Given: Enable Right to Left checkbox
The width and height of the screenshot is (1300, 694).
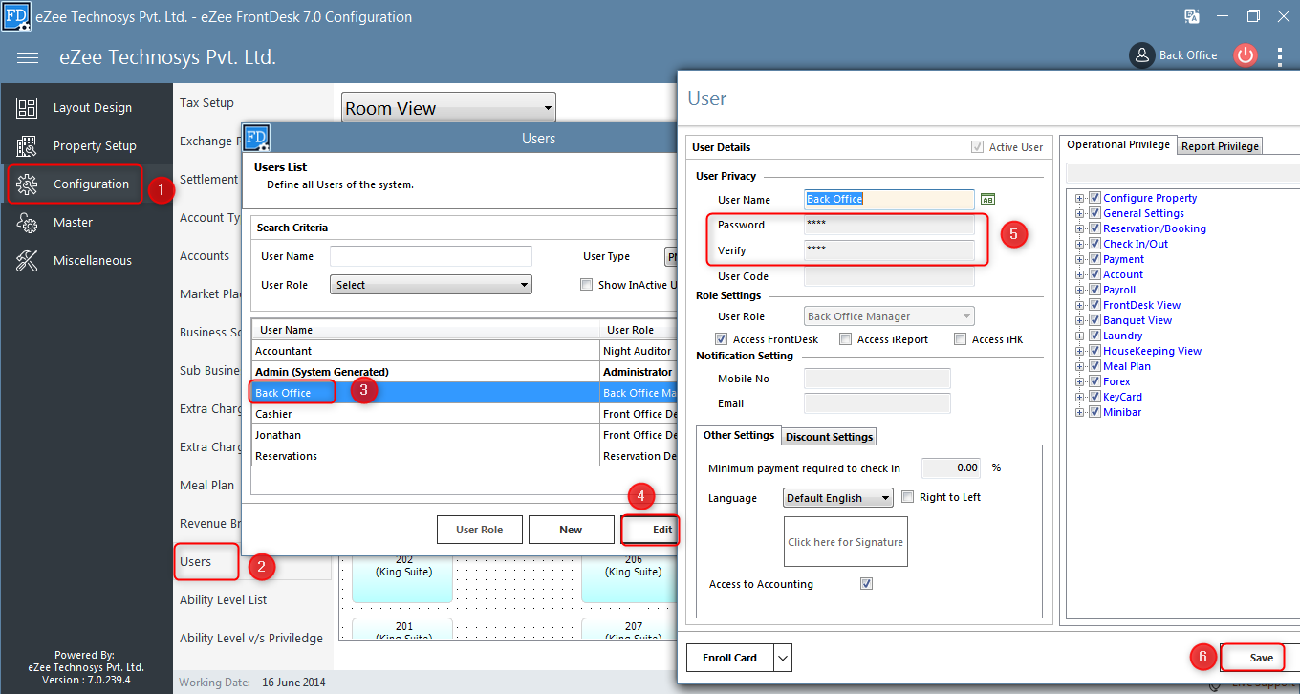Looking at the screenshot, I should click(x=908, y=497).
